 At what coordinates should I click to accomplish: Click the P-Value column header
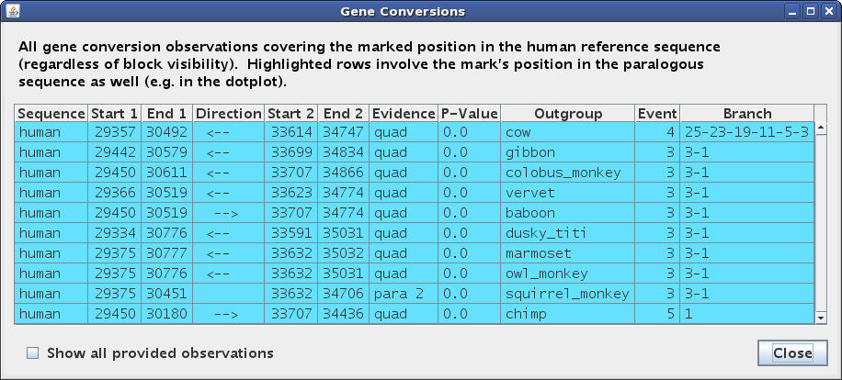tap(470, 114)
